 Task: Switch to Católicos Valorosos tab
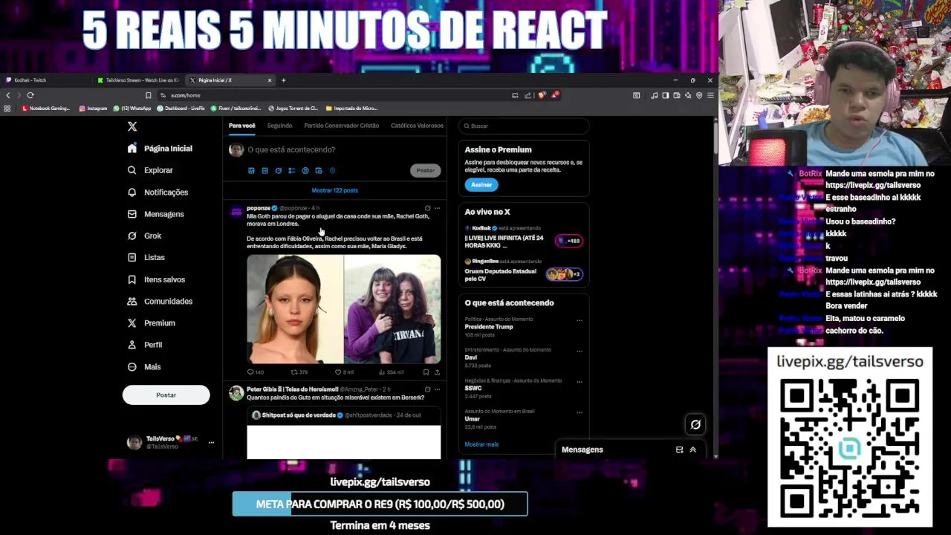pos(417,126)
